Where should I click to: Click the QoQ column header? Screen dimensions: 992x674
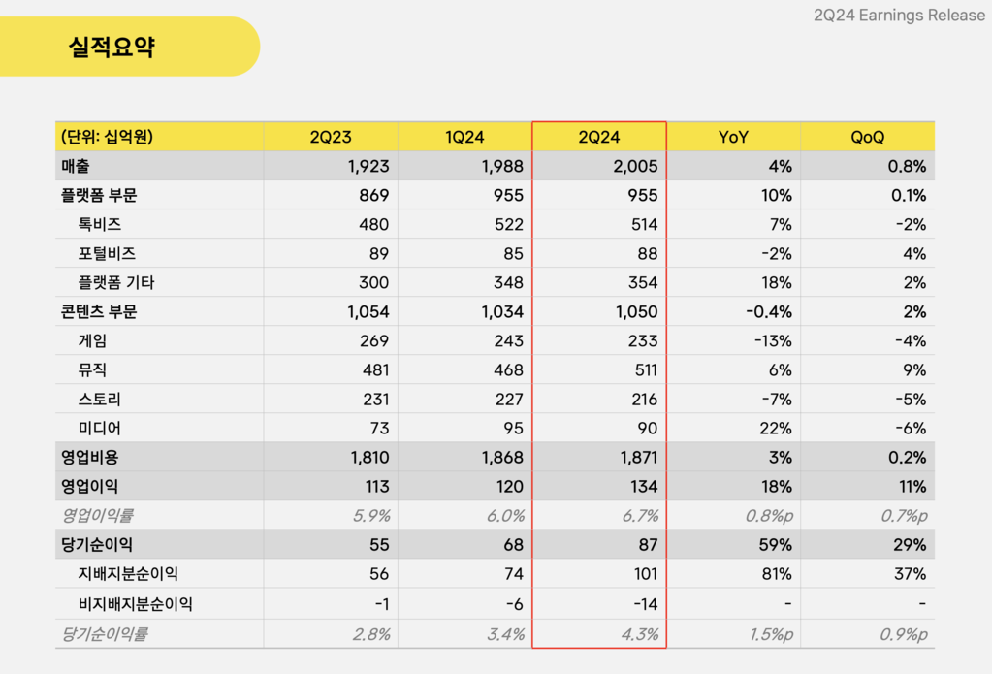click(x=867, y=138)
